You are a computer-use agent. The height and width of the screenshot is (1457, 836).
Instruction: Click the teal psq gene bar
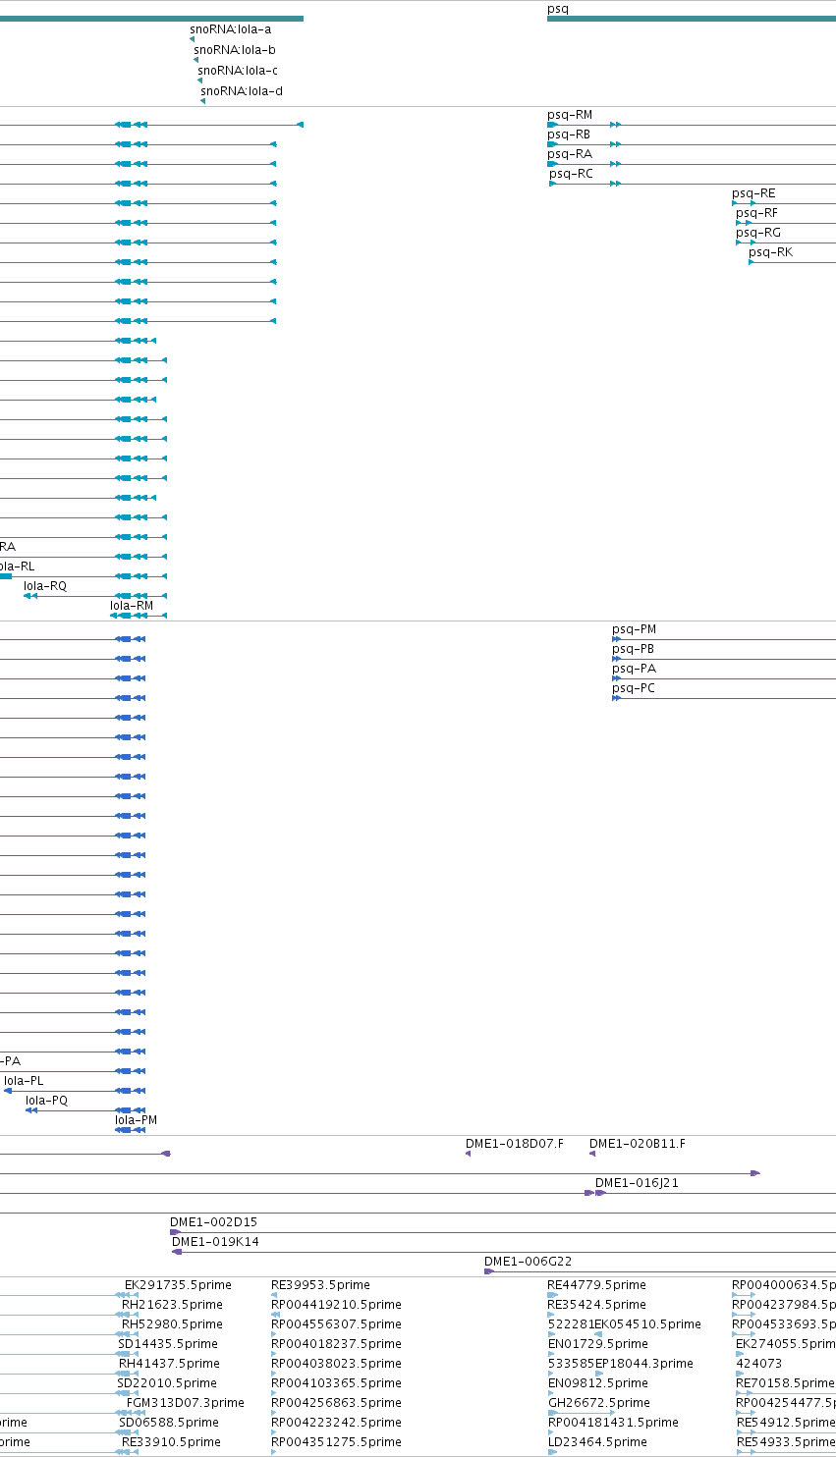point(692,19)
